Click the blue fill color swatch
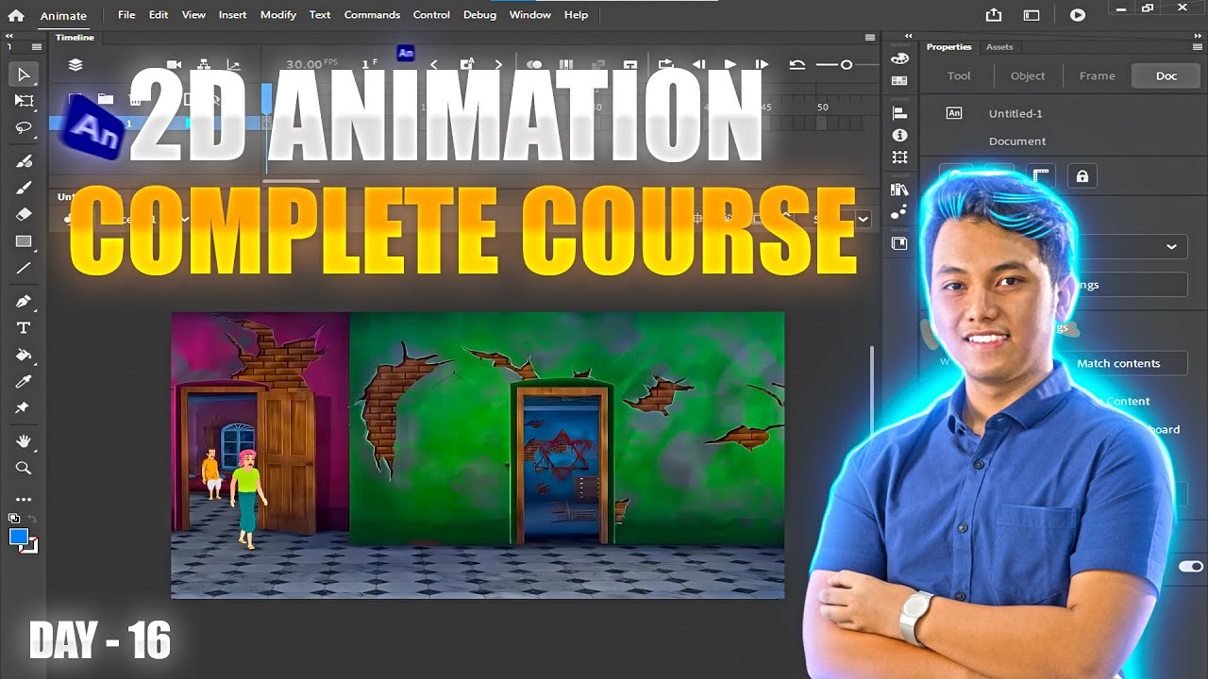Viewport: 1208px width, 679px height. pos(19,538)
